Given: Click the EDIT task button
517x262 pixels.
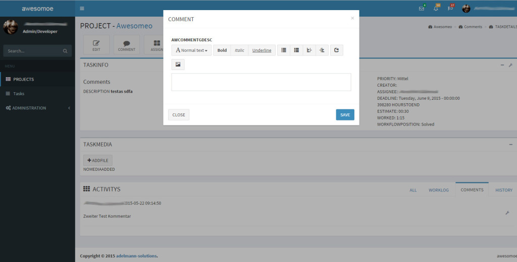Looking at the screenshot, I should [x=96, y=45].
